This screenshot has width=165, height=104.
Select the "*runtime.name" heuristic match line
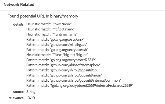pyautogui.click(x=52, y=34)
